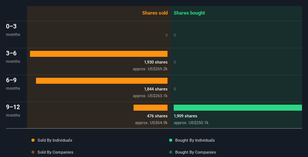308x157 pixels.
Task: Click the 1,844 shares value
Action: point(156,89)
